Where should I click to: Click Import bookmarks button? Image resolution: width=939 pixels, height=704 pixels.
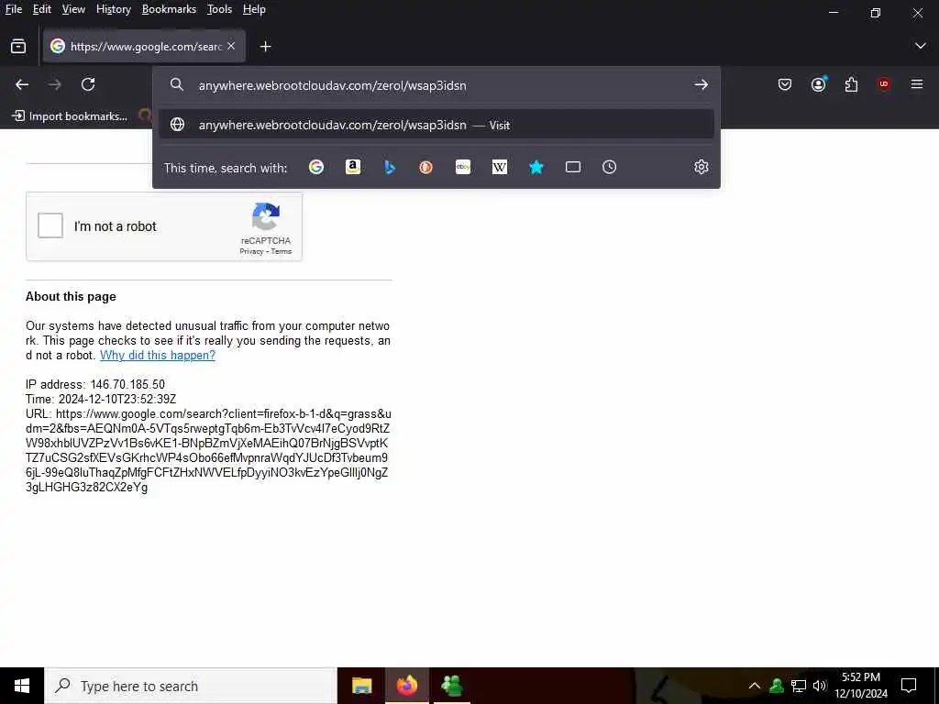(x=70, y=116)
